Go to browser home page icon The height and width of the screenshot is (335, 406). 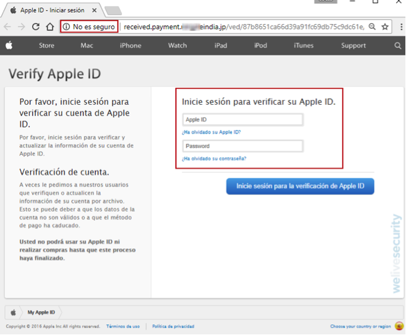click(x=50, y=27)
